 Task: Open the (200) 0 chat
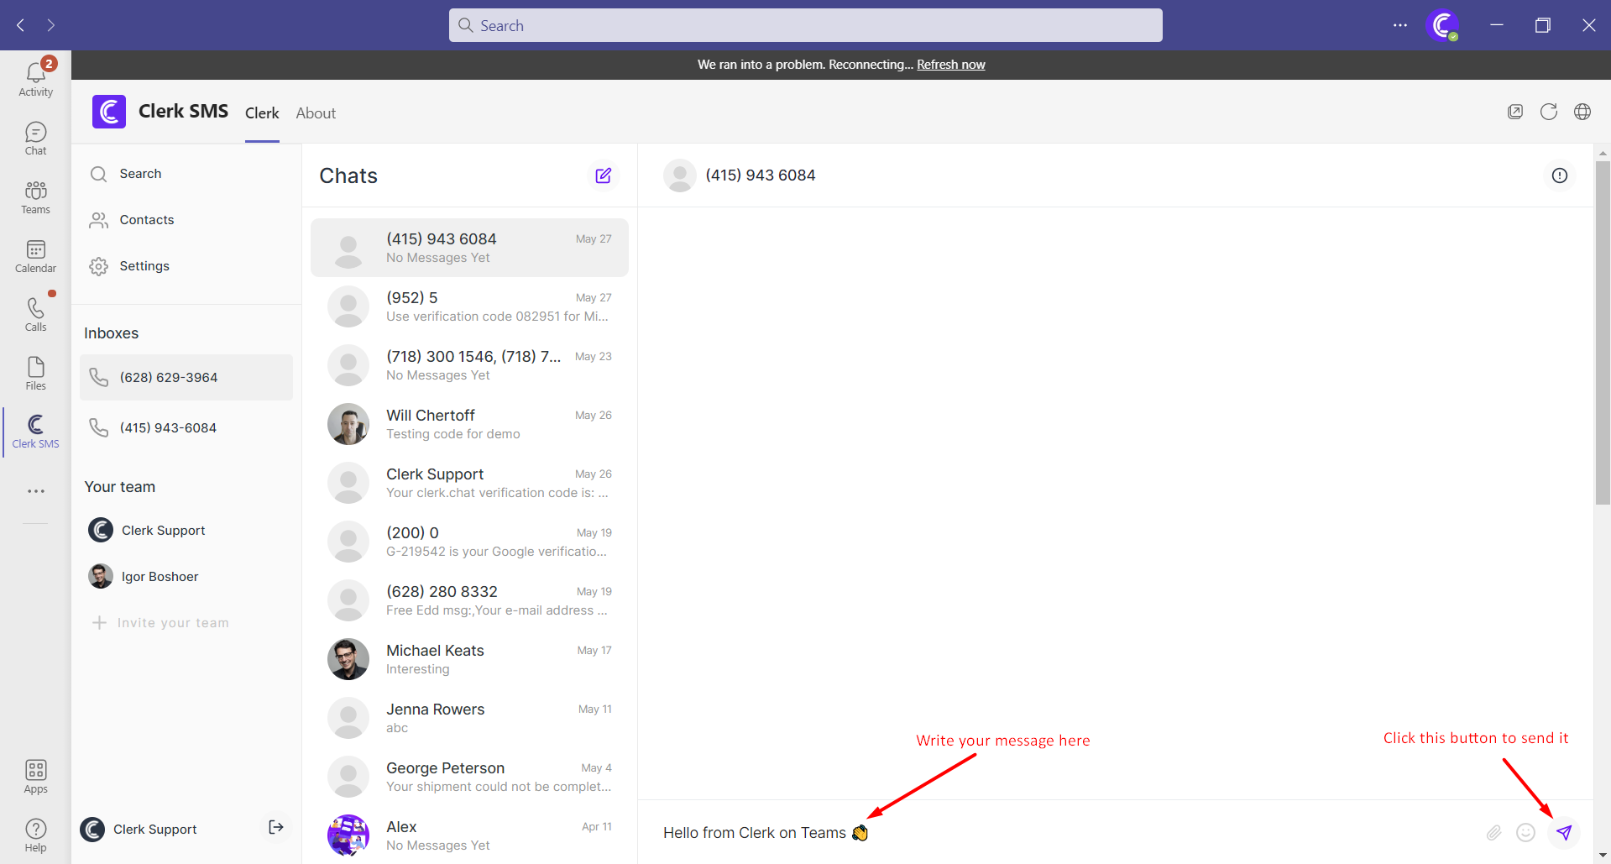click(469, 542)
